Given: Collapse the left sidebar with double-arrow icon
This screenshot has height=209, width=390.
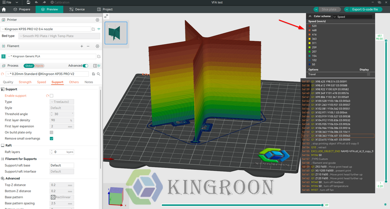Looking at the screenshot, I should (x=106, y=16).
